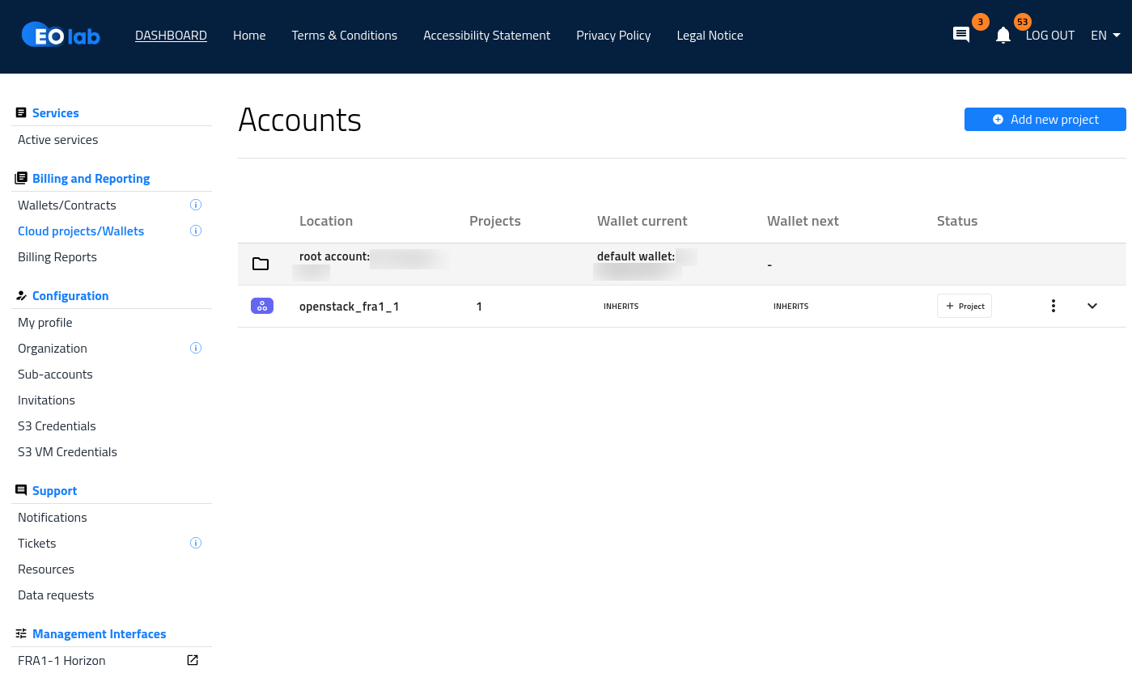Open the chat messages icon

coord(961,35)
